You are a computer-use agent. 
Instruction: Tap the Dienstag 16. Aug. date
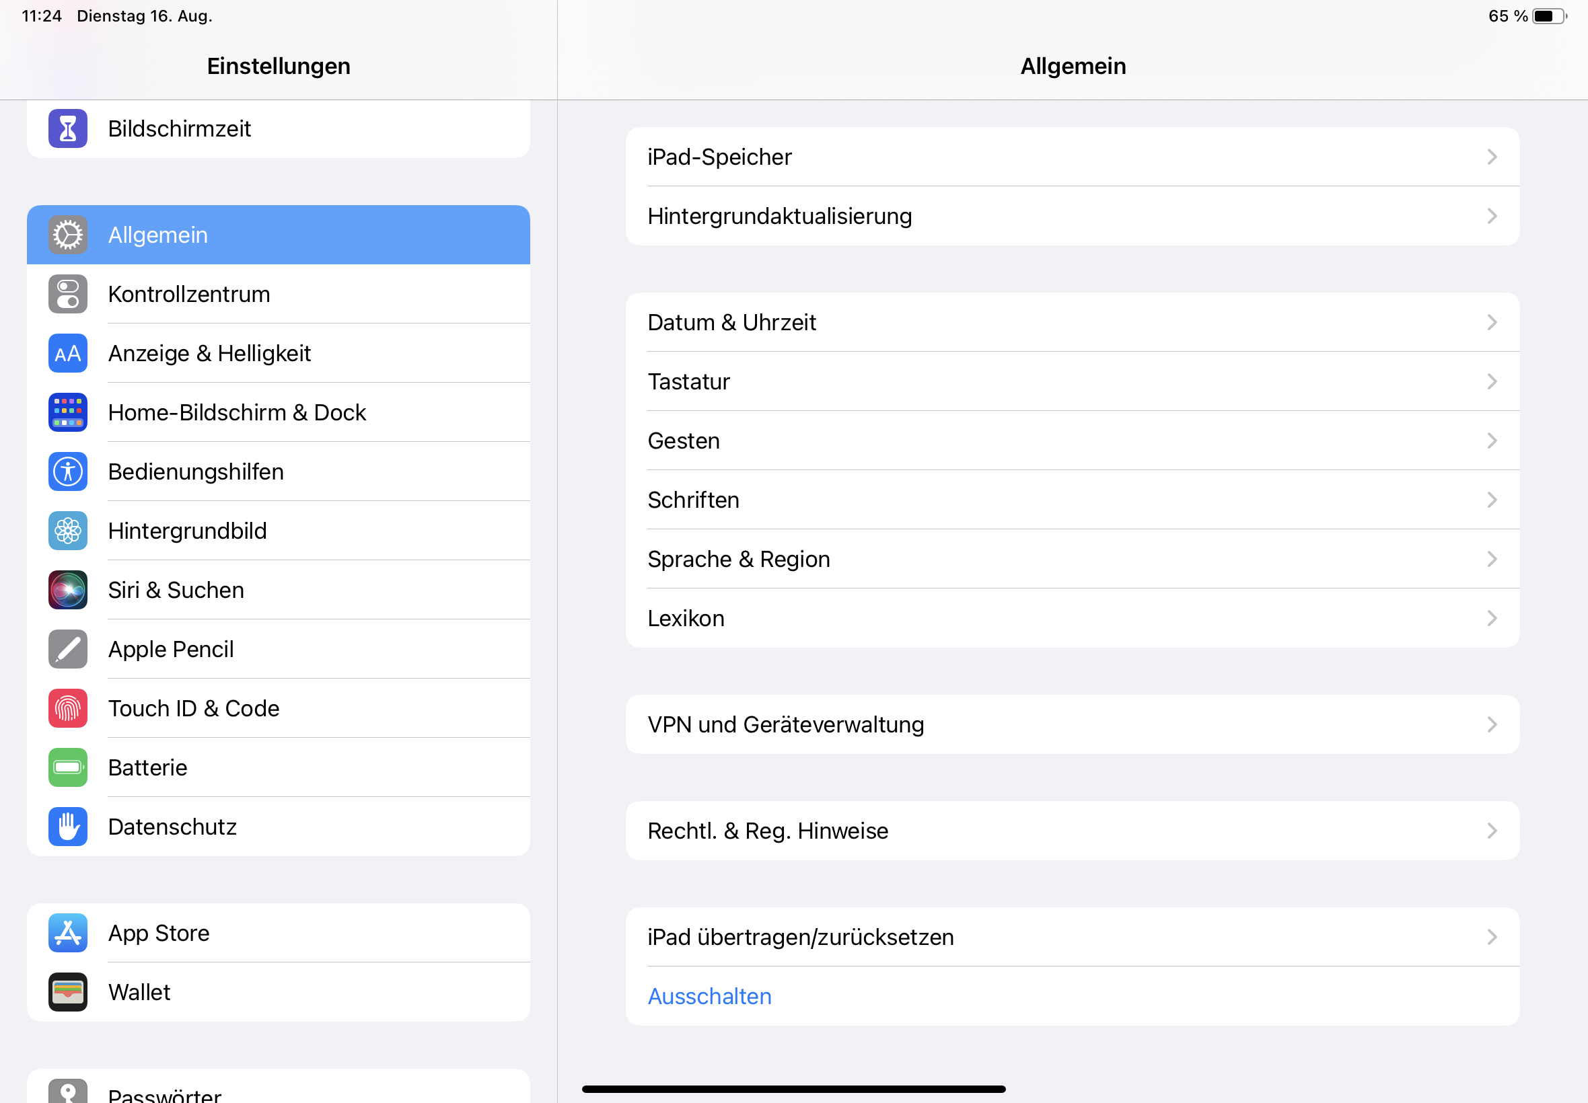145,16
